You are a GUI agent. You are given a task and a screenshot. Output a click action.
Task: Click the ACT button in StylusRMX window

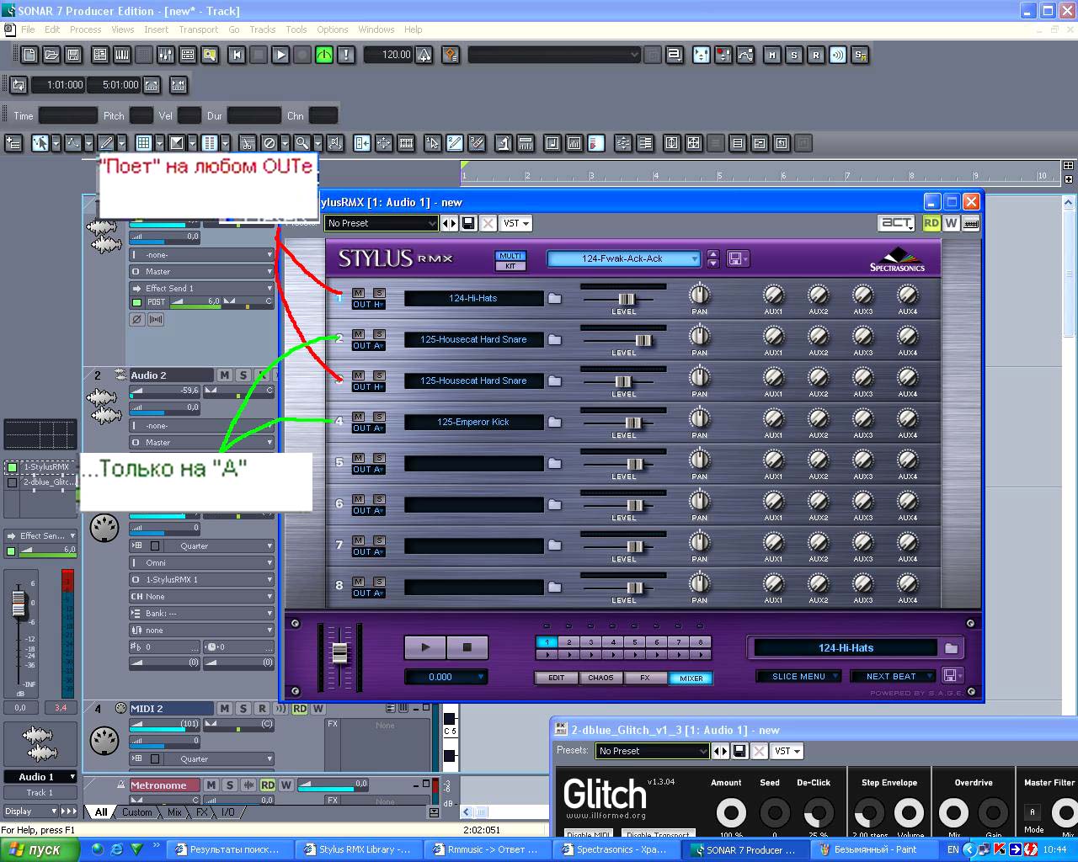click(896, 223)
